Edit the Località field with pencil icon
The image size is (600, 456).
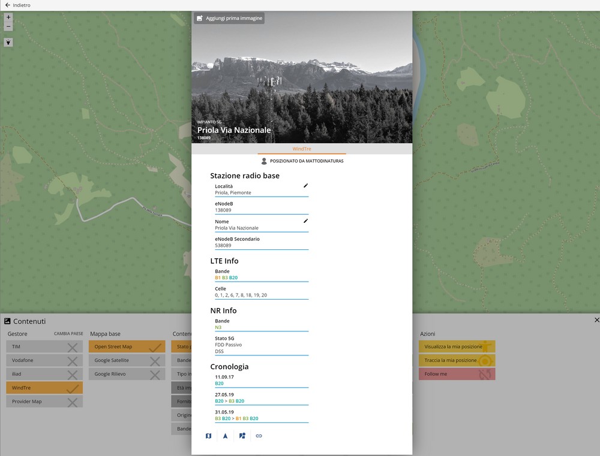coord(305,186)
